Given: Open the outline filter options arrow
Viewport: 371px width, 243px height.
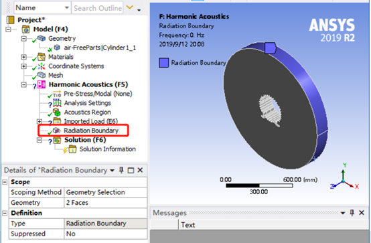Looking at the screenshot, I should 139,10.
